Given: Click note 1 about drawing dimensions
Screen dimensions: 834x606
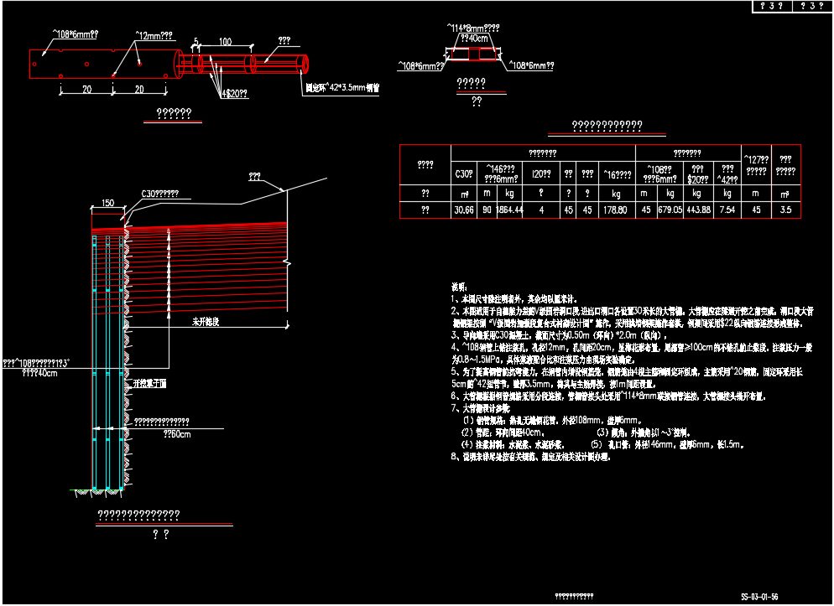Looking at the screenshot, I should (x=514, y=299).
